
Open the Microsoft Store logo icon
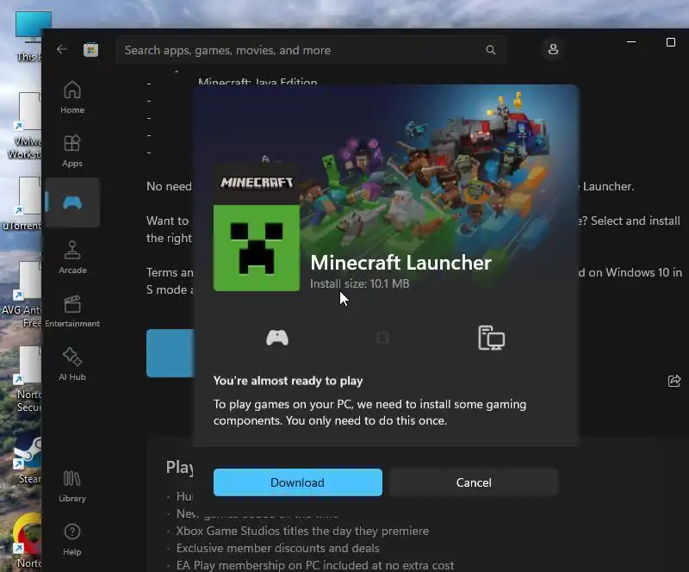(x=90, y=50)
